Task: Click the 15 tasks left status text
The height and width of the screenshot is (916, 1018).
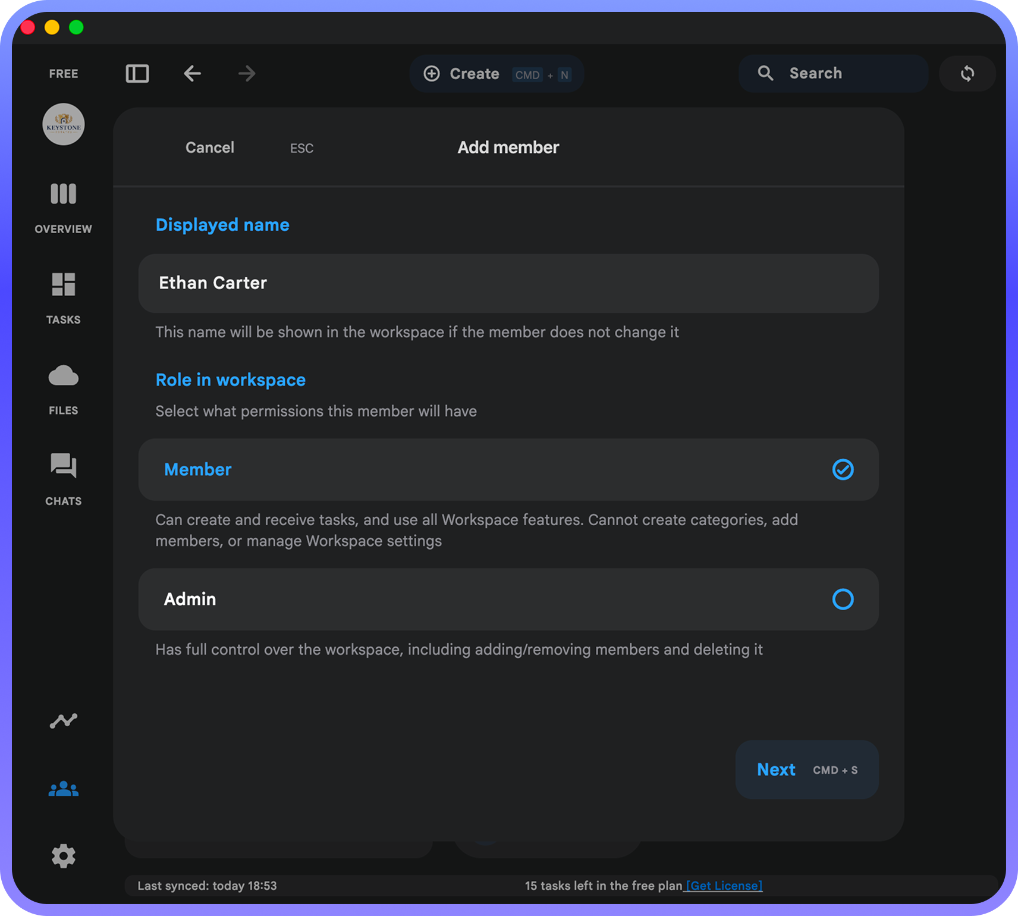Action: click(604, 886)
